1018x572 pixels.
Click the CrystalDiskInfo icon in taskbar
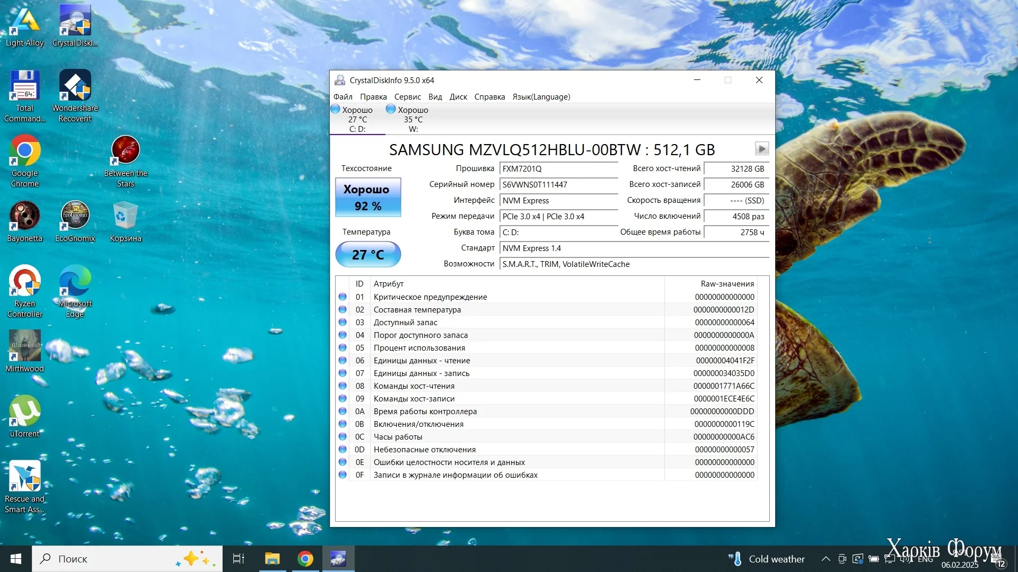(x=338, y=559)
